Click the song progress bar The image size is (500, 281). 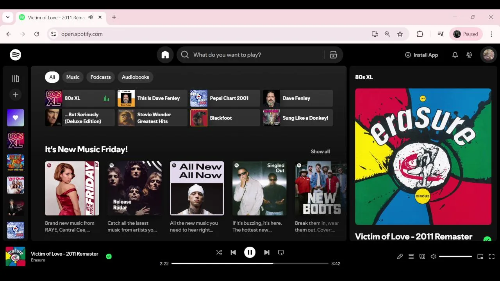[250, 263]
